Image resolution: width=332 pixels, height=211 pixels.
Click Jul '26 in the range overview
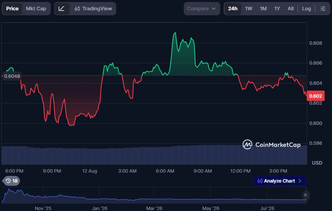267,208
